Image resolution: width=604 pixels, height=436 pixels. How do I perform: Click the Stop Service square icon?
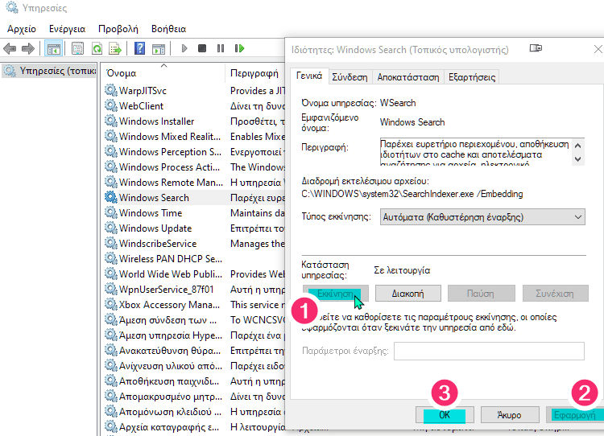pos(202,48)
